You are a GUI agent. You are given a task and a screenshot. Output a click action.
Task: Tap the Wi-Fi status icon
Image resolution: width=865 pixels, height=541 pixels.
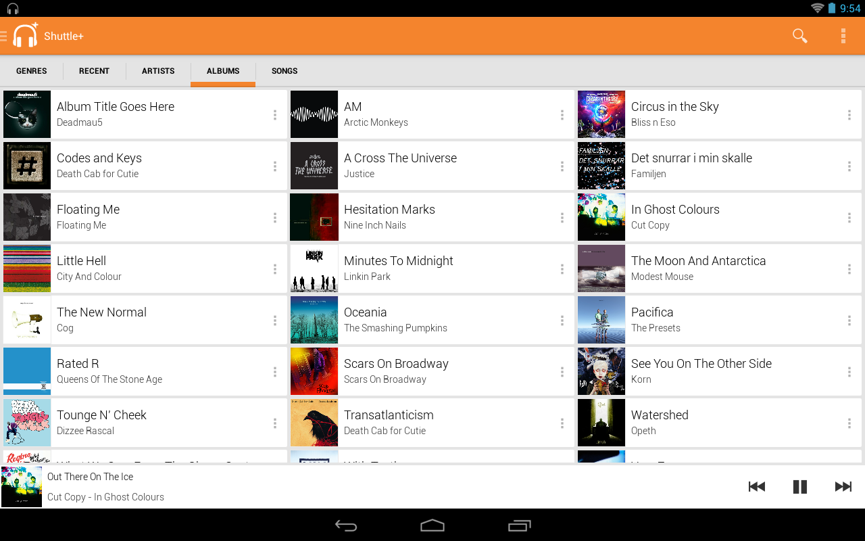[x=817, y=8]
